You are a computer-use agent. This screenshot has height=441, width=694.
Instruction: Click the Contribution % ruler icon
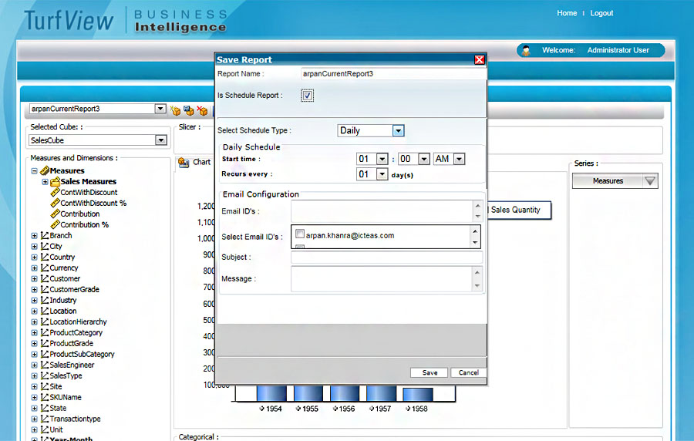55,224
